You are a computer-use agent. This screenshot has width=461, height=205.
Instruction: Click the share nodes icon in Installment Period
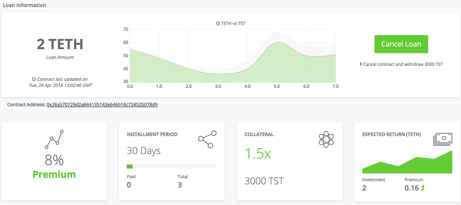207,139
